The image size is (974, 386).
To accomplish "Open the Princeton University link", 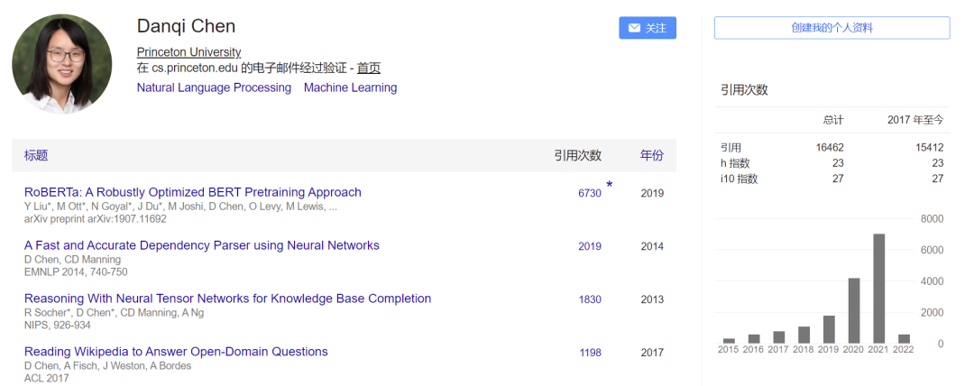I will [188, 52].
